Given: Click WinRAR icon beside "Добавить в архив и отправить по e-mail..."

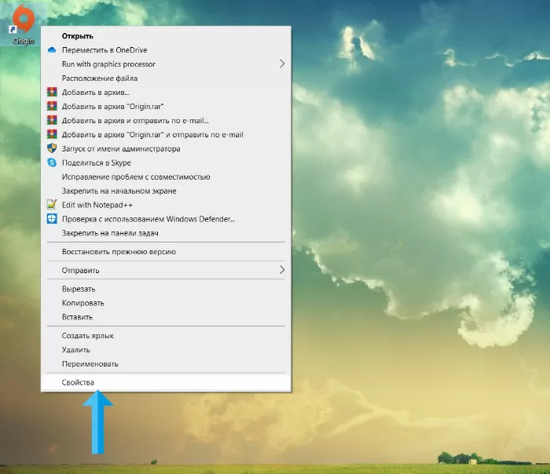Looking at the screenshot, I should tap(52, 121).
